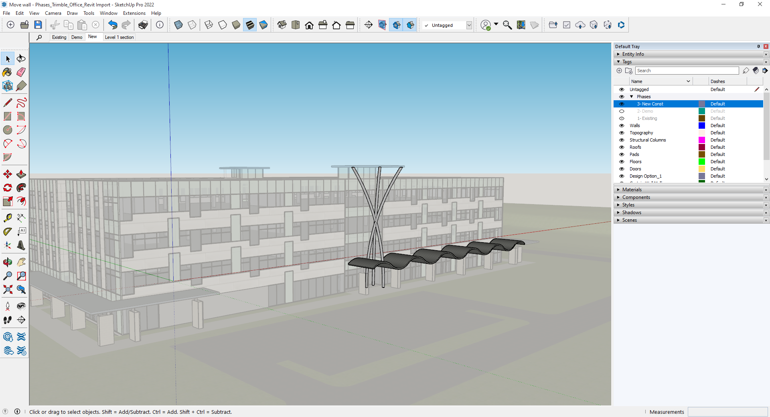The width and height of the screenshot is (770, 417).
Task: Activate the Paint Bucket tool
Action: (x=7, y=72)
